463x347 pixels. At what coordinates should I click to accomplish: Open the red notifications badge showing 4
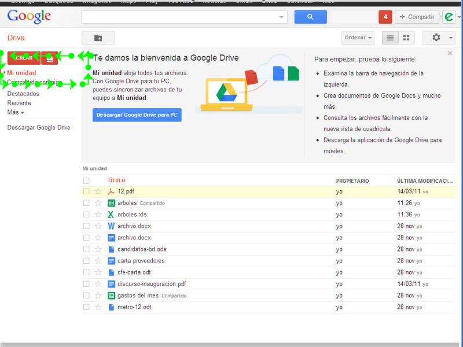coord(385,17)
